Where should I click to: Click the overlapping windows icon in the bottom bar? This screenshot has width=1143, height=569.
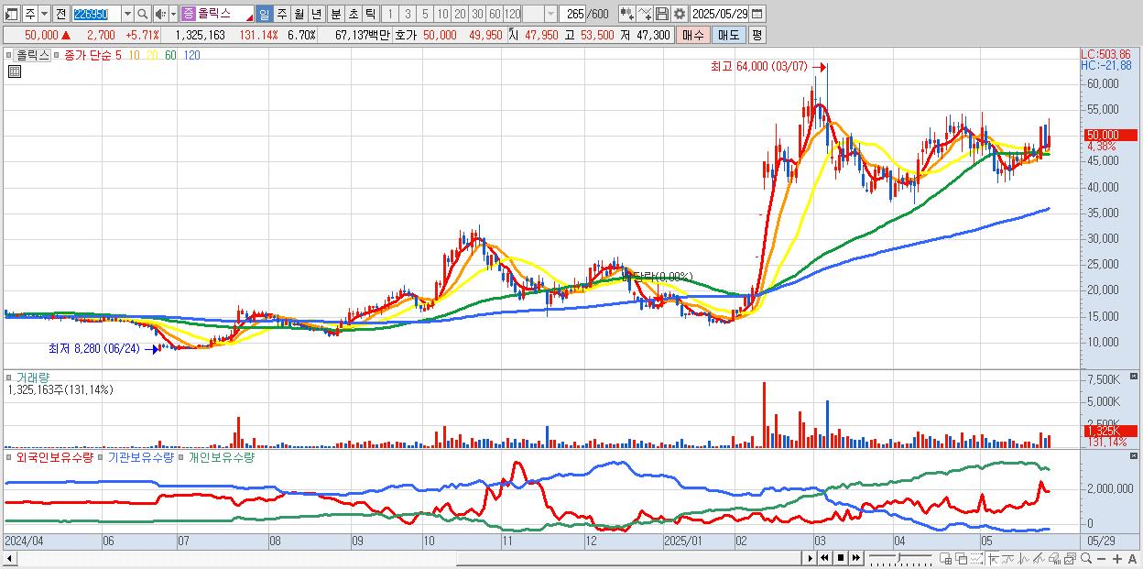point(962,559)
